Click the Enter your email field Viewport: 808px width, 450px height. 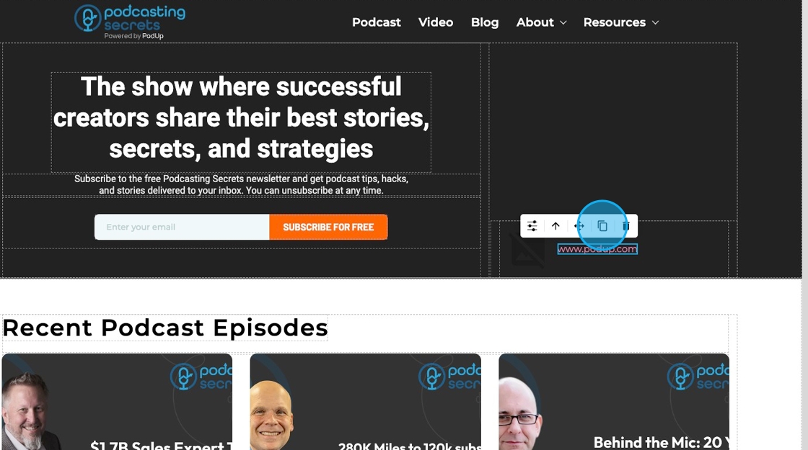182,227
